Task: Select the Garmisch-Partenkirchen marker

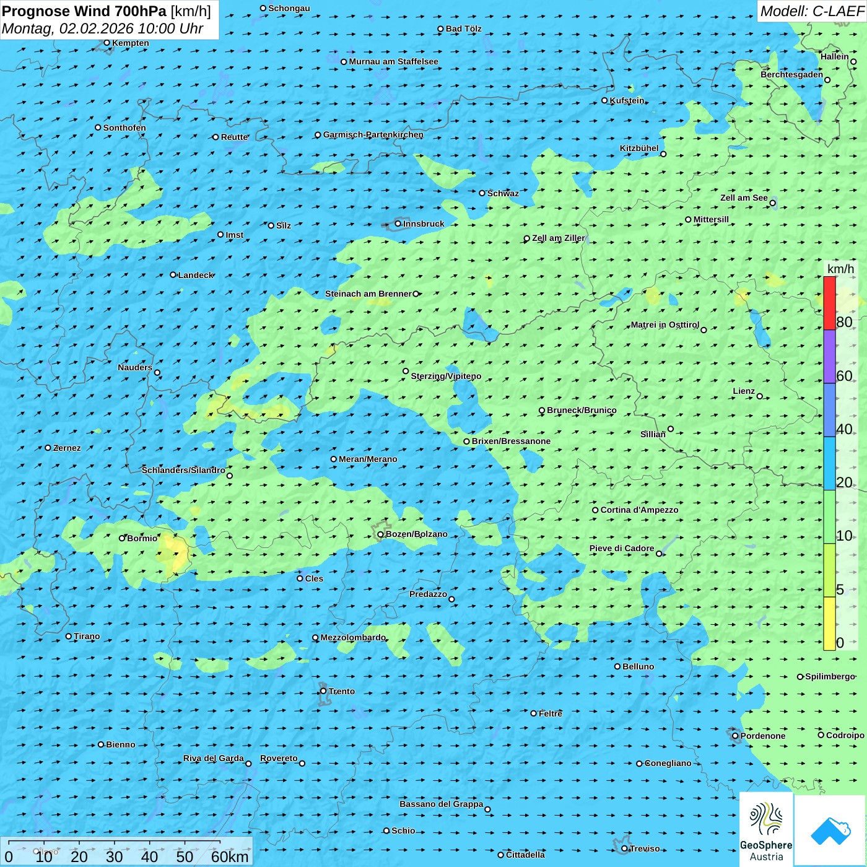Action: click(318, 135)
